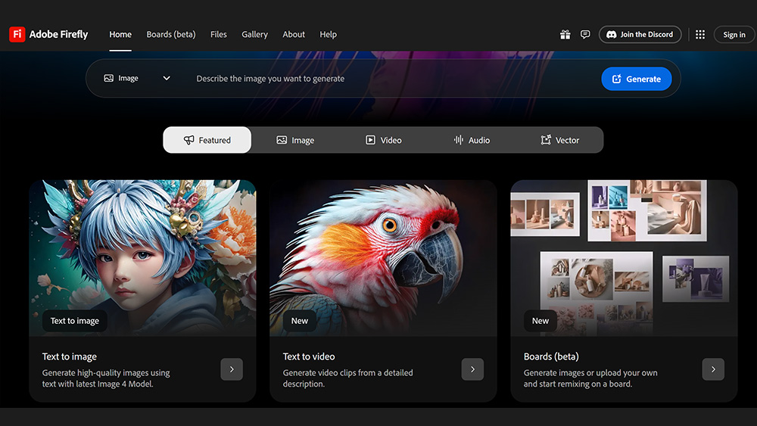Click the Adobe Firefly logo icon

(17, 34)
